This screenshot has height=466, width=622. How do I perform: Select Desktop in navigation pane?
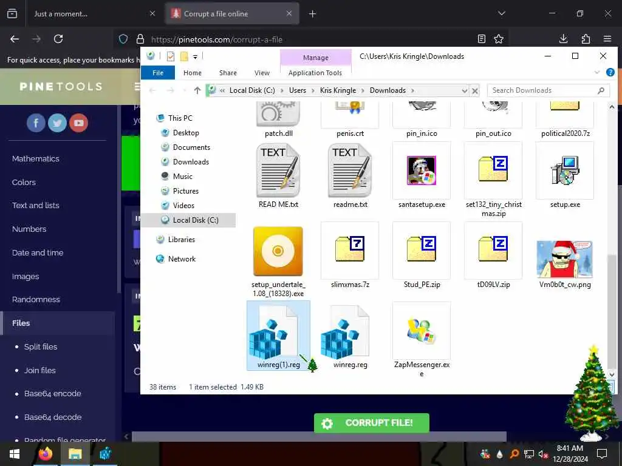(186, 133)
